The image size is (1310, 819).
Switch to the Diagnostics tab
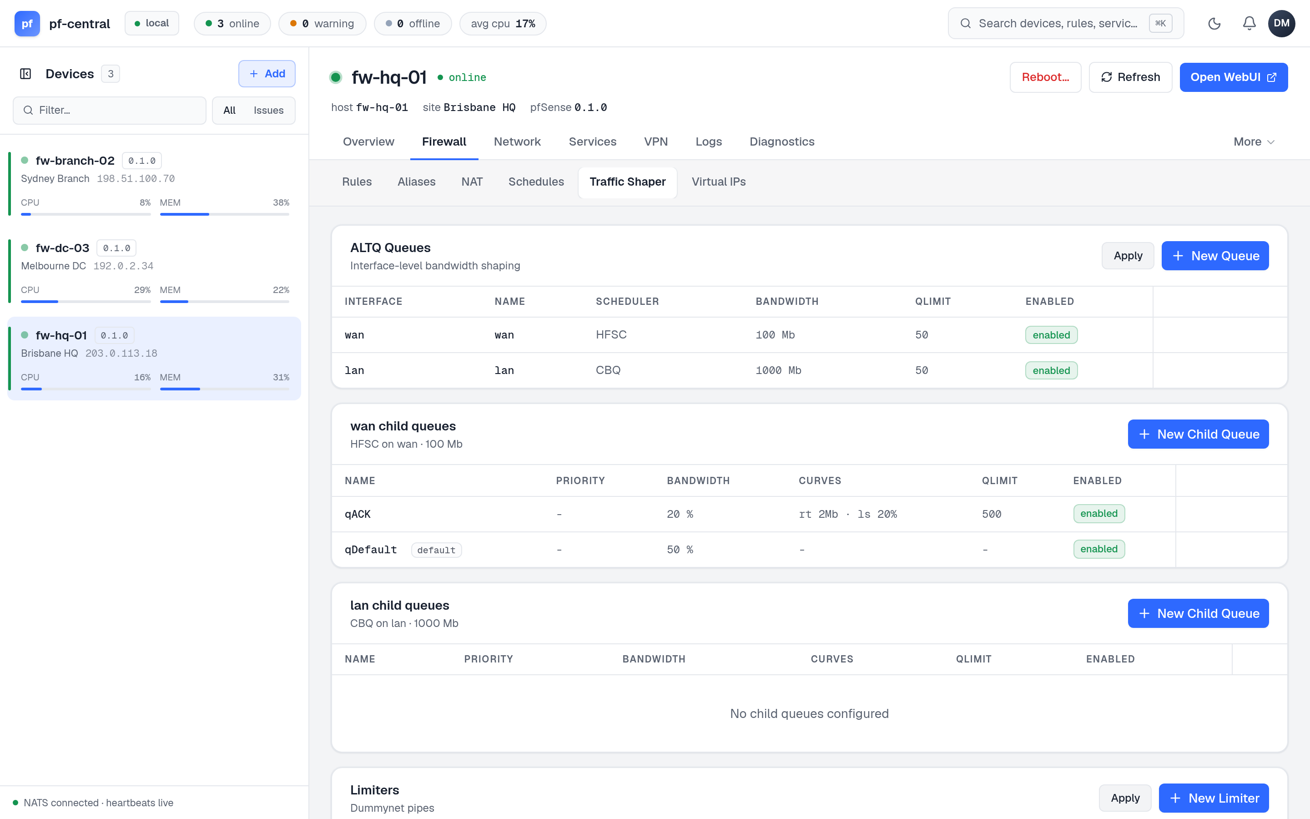781,142
